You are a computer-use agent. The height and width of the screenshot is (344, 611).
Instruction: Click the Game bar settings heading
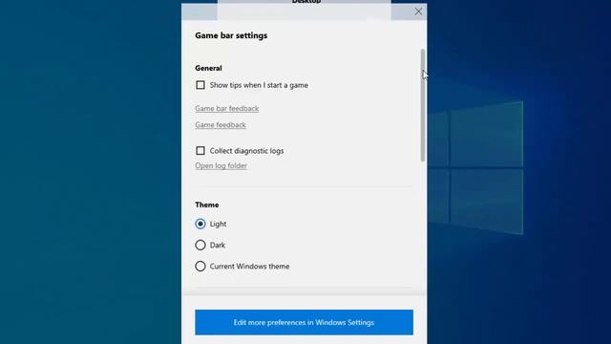[x=231, y=35]
